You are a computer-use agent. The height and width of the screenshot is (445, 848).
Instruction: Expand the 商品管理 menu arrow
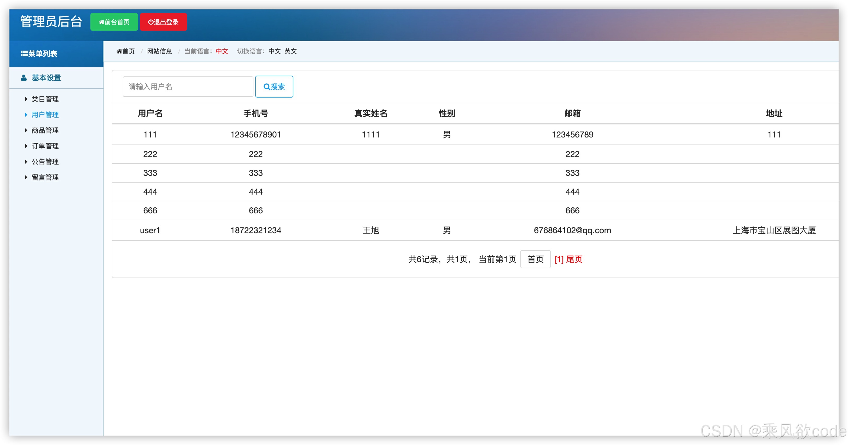(26, 130)
